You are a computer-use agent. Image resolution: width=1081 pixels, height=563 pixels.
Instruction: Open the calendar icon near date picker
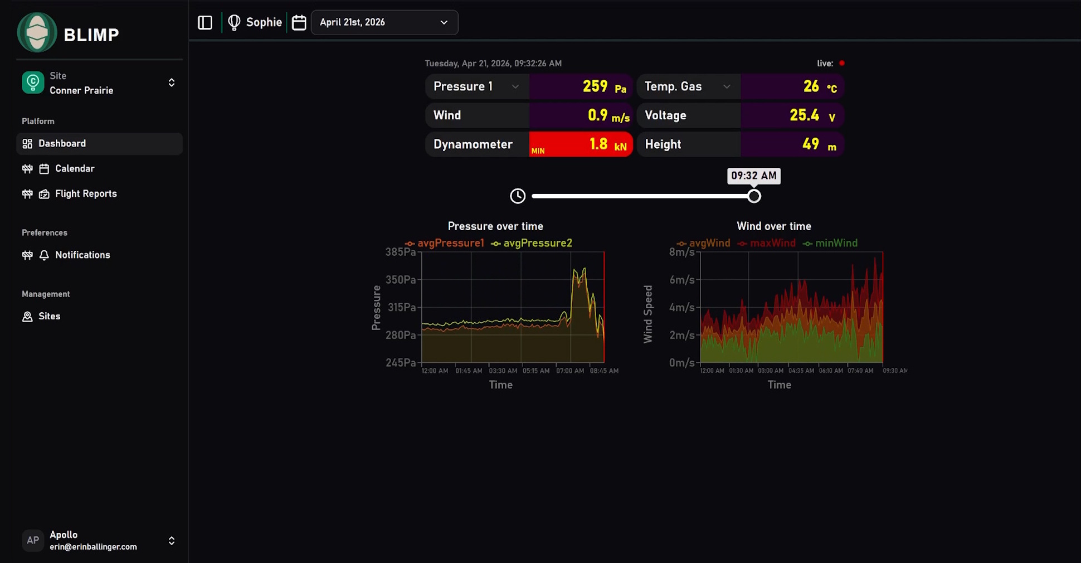(x=299, y=22)
